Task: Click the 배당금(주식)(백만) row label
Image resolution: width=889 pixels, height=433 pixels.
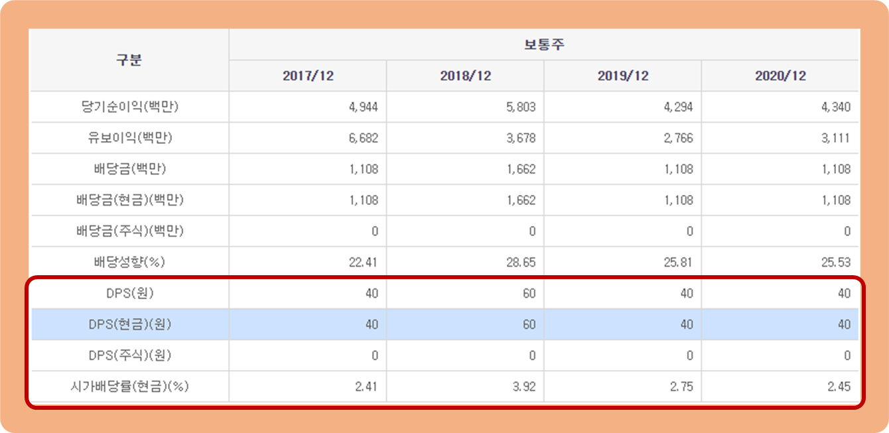Action: [130, 231]
